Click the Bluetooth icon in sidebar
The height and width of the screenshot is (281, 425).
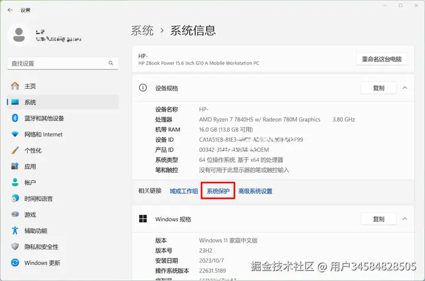(15, 118)
